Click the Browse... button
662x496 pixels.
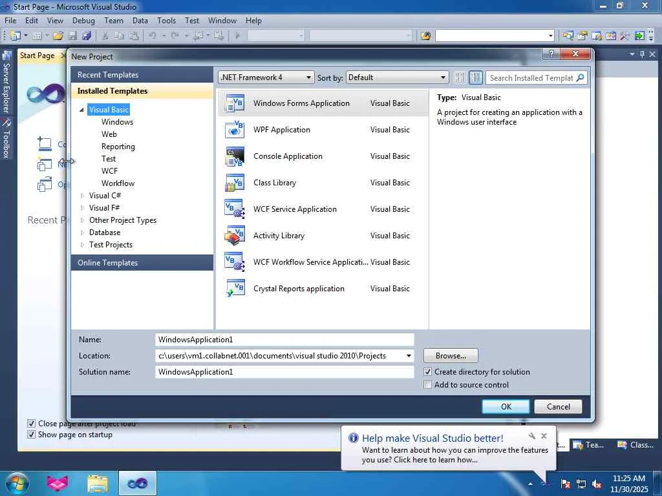tap(451, 356)
